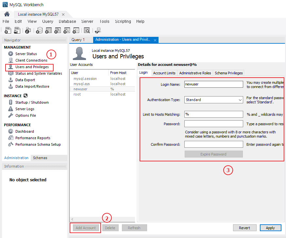Click the Performance Reports icon
Viewport: 286px width, 238px height.
point(10,138)
